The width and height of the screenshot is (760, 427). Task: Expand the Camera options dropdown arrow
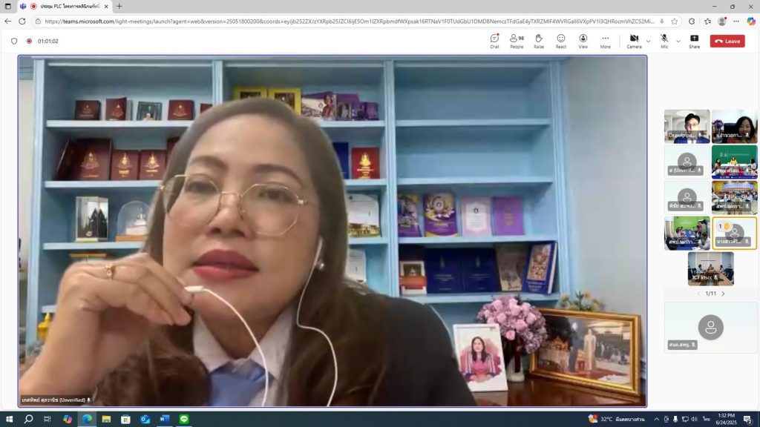[649, 42]
